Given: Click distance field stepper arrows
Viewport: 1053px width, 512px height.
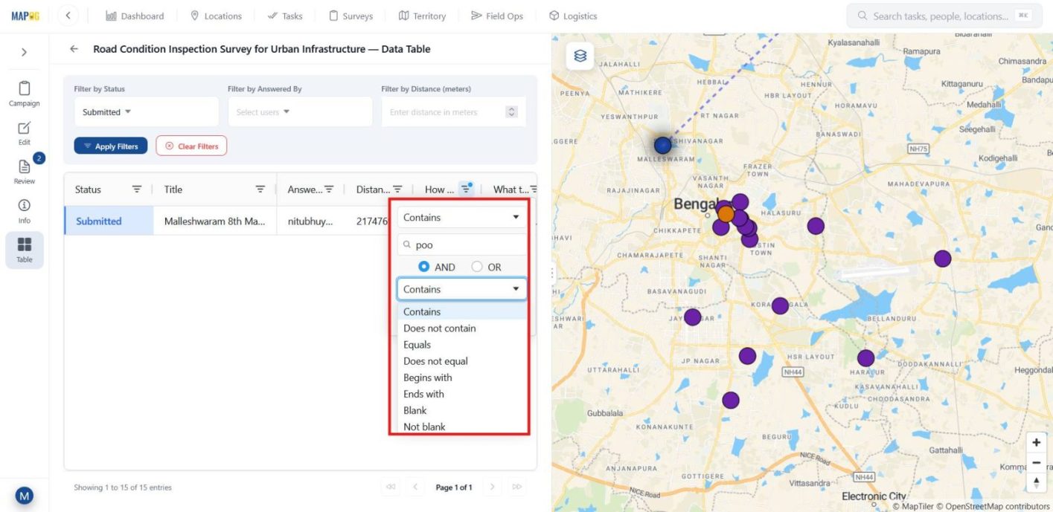Looking at the screenshot, I should [511, 112].
